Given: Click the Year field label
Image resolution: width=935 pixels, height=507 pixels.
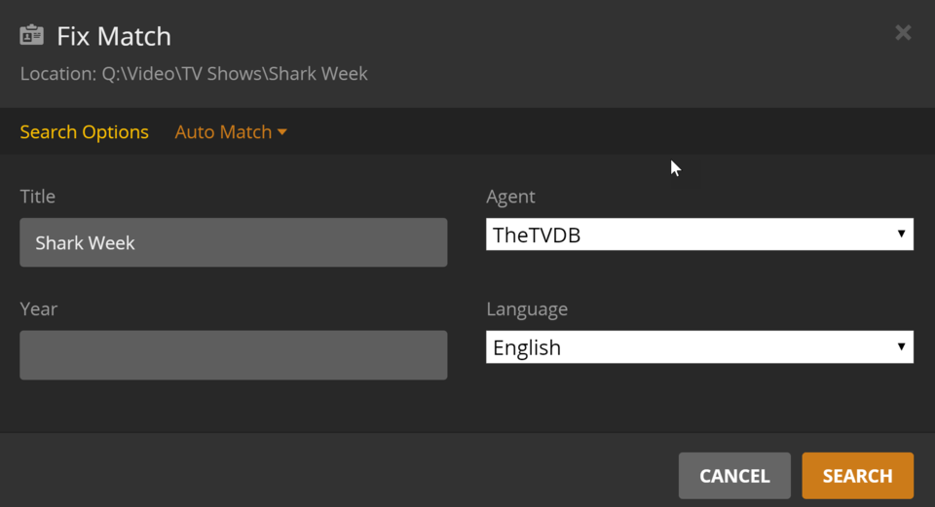Looking at the screenshot, I should pyautogui.click(x=39, y=309).
